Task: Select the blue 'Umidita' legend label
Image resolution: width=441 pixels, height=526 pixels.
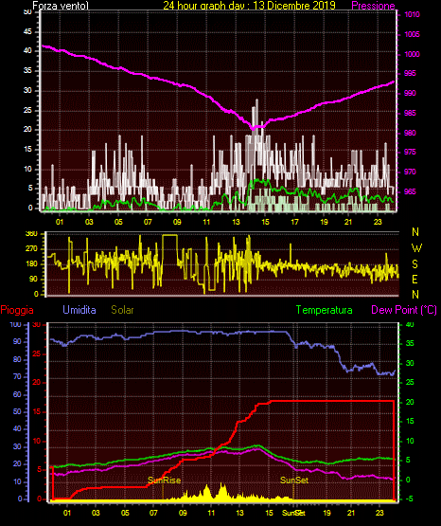Action: [x=79, y=310]
